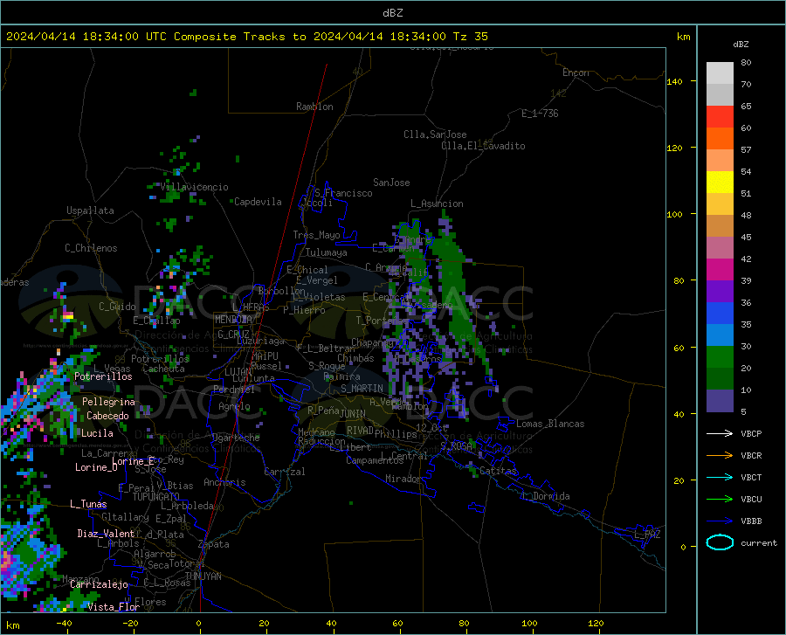Image resolution: width=786 pixels, height=635 pixels.
Task: Click the JUNIN map label
Action: click(x=353, y=414)
